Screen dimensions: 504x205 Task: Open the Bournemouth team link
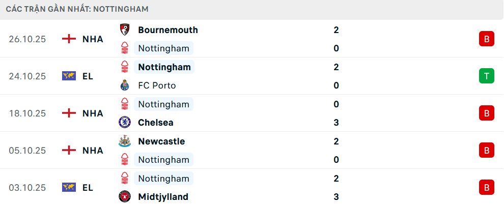(168, 30)
